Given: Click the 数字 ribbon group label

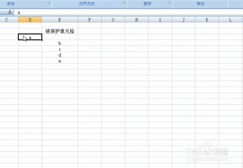Looking at the screenshot, I should [147, 3].
